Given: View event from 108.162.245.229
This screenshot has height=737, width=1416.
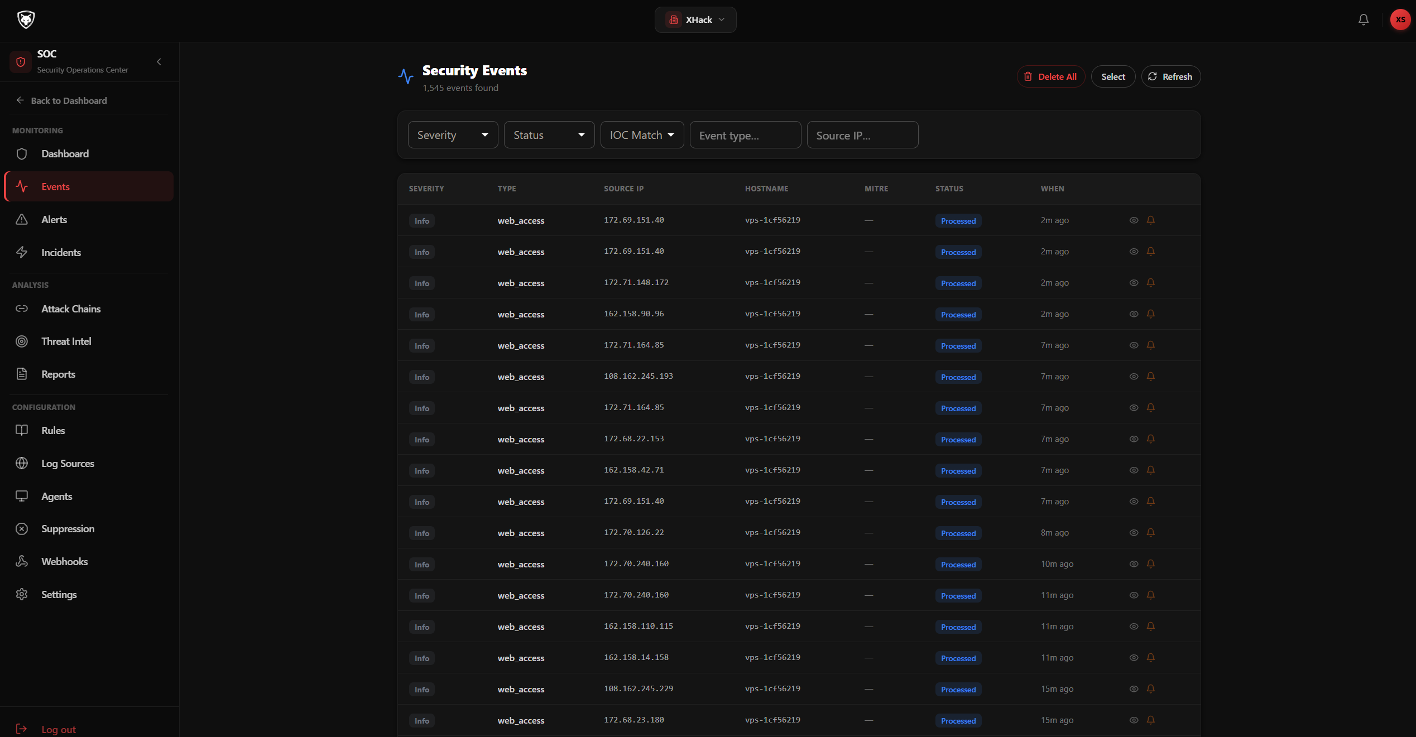Looking at the screenshot, I should click(1134, 689).
